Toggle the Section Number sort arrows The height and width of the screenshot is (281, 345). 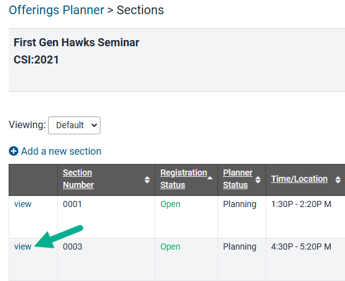pyautogui.click(x=147, y=180)
